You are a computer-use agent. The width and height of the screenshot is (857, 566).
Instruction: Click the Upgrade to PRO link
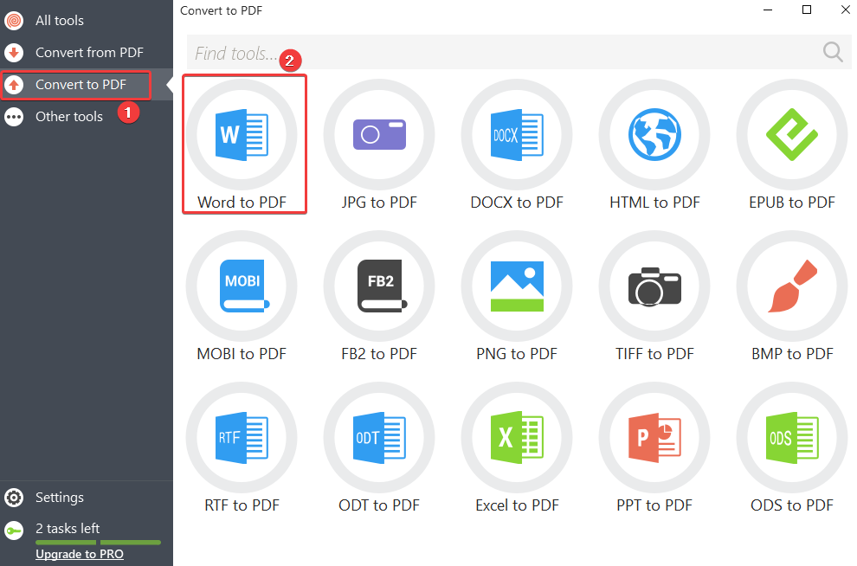tap(80, 554)
